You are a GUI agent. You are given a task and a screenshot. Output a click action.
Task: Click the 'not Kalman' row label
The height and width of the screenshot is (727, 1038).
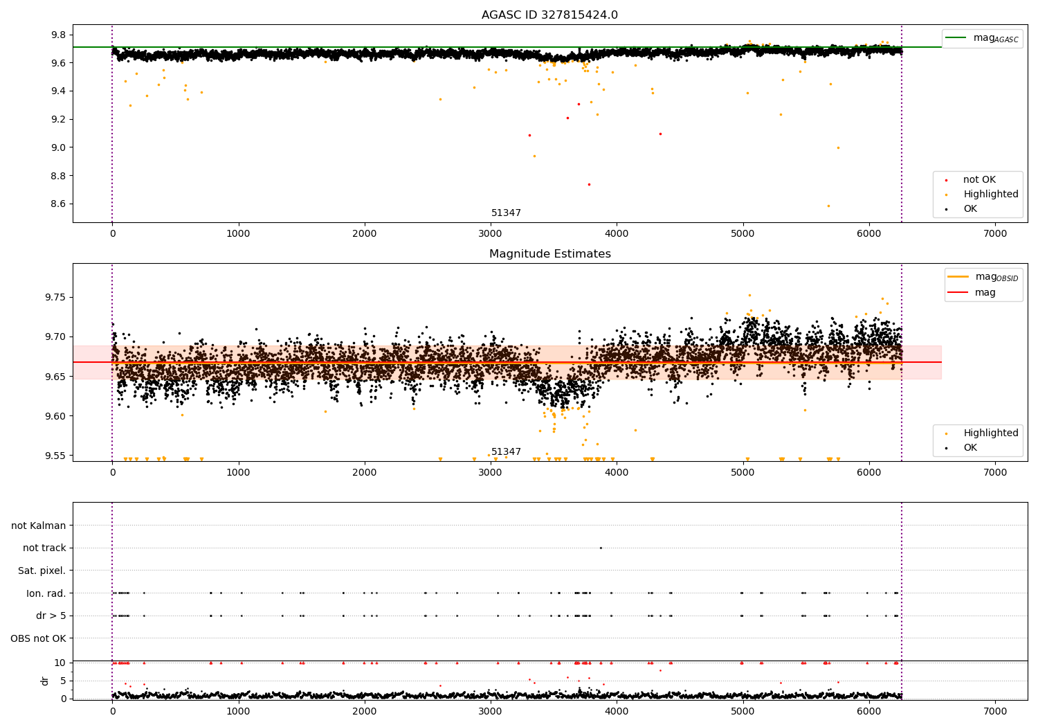coord(39,526)
